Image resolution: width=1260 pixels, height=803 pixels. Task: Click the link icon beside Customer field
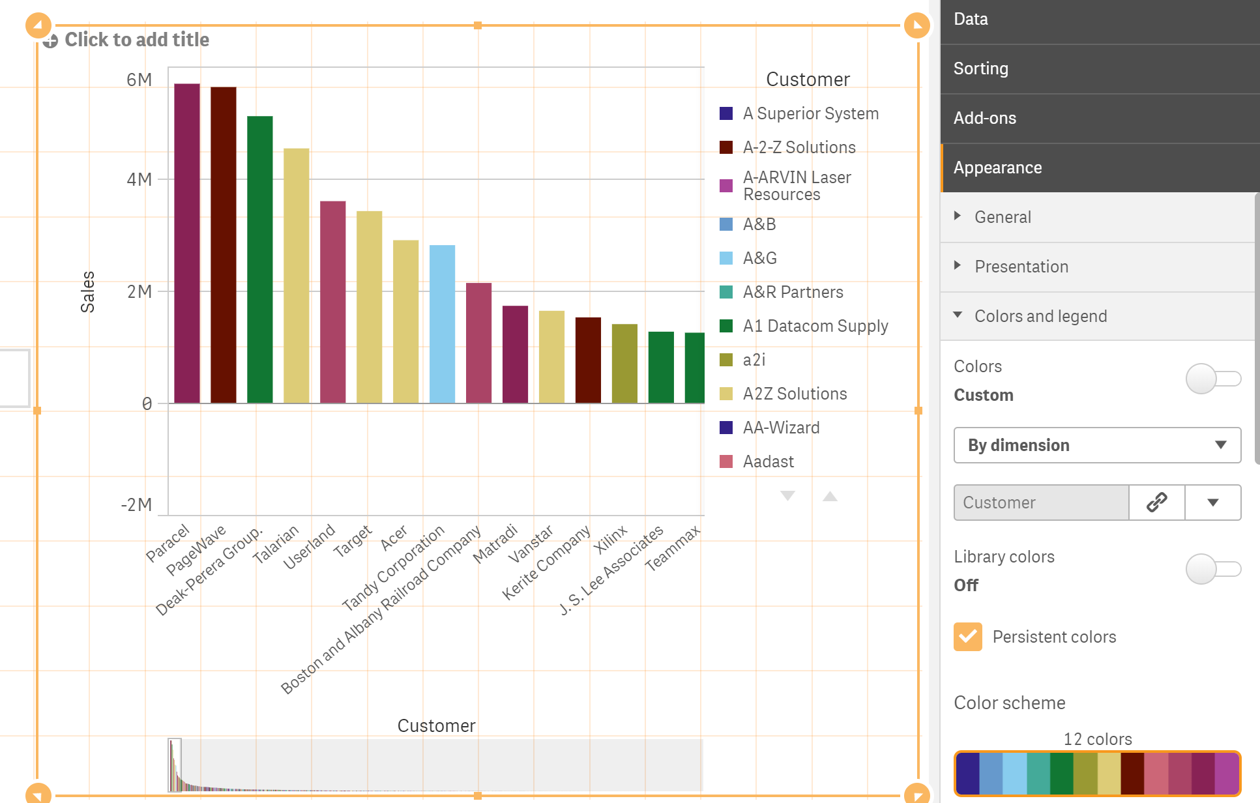click(x=1156, y=503)
